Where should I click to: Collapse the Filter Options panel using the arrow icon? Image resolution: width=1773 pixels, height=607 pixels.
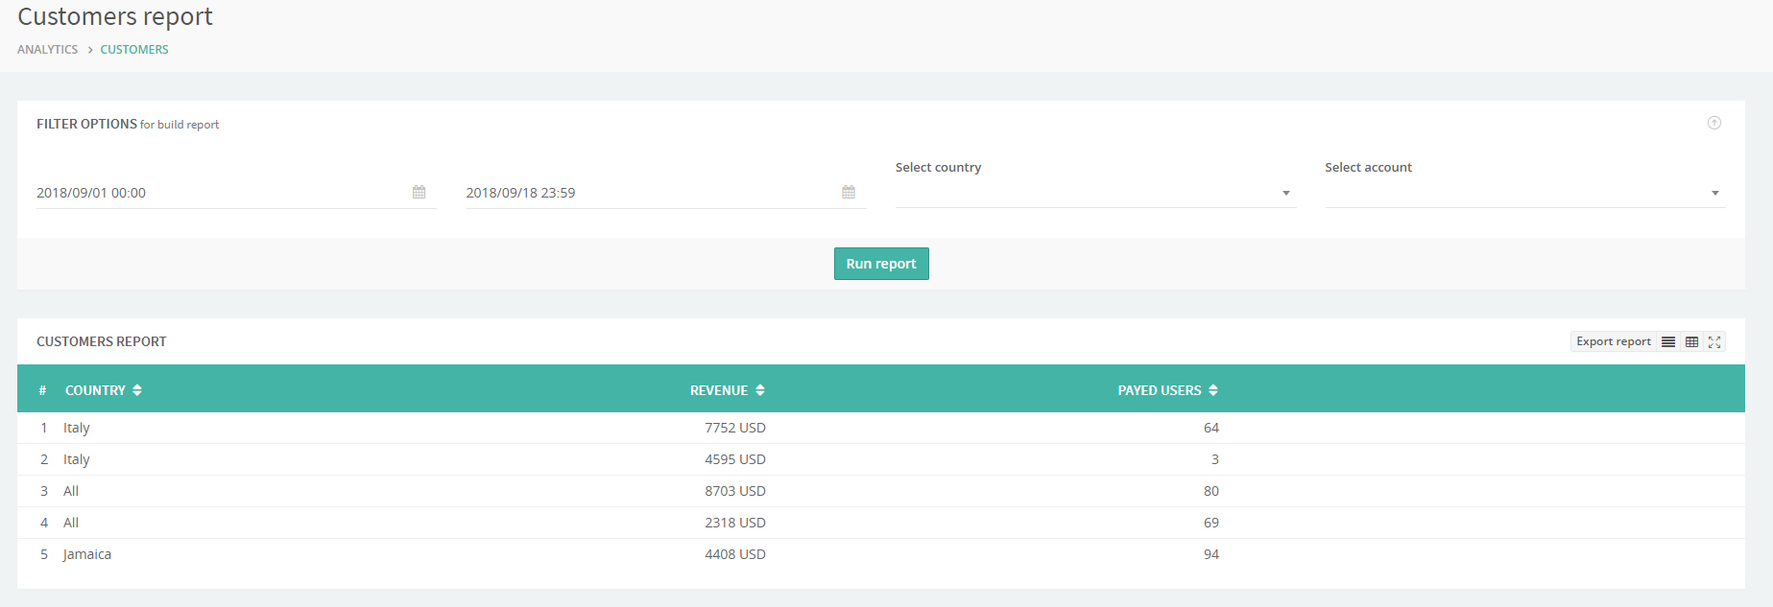[x=1714, y=123]
